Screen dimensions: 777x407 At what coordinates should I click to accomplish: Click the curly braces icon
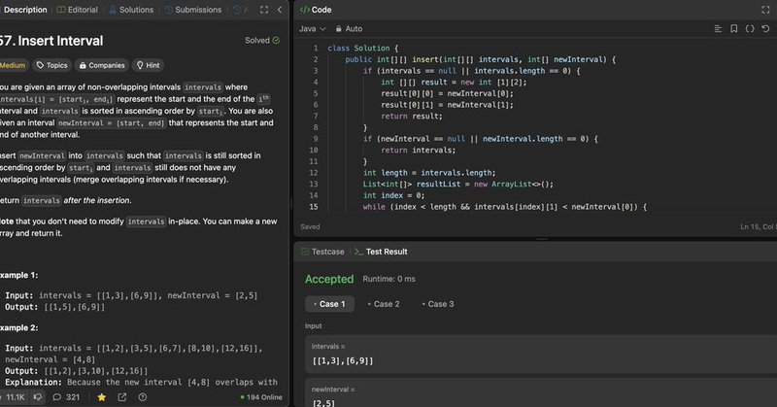pos(750,29)
